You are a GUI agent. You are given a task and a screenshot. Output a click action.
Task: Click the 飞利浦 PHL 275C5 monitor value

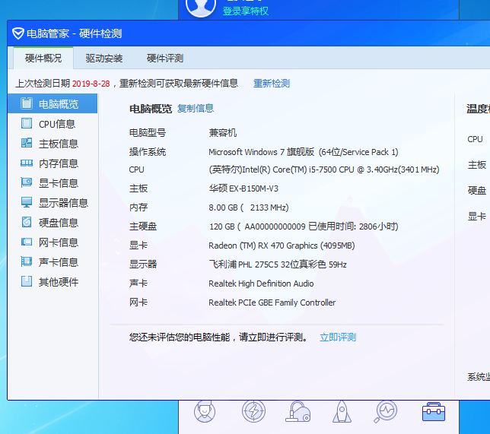[278, 265]
